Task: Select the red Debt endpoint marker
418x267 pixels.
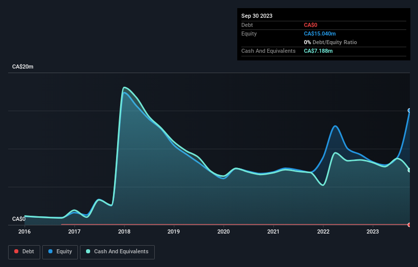Action: [x=409, y=225]
